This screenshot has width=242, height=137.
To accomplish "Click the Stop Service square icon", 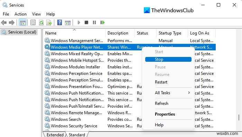I will click(x=86, y=22).
